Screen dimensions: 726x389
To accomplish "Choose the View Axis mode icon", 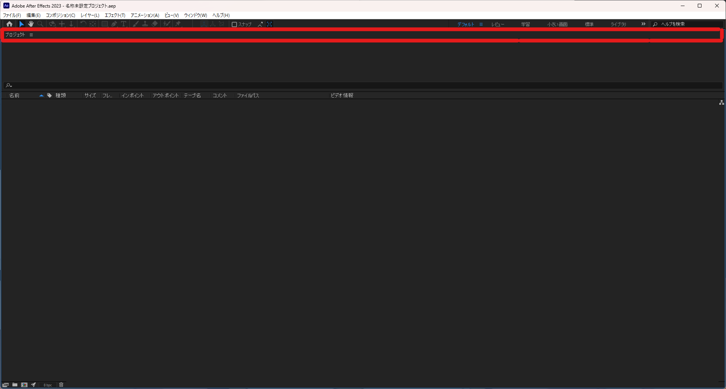I will [222, 24].
